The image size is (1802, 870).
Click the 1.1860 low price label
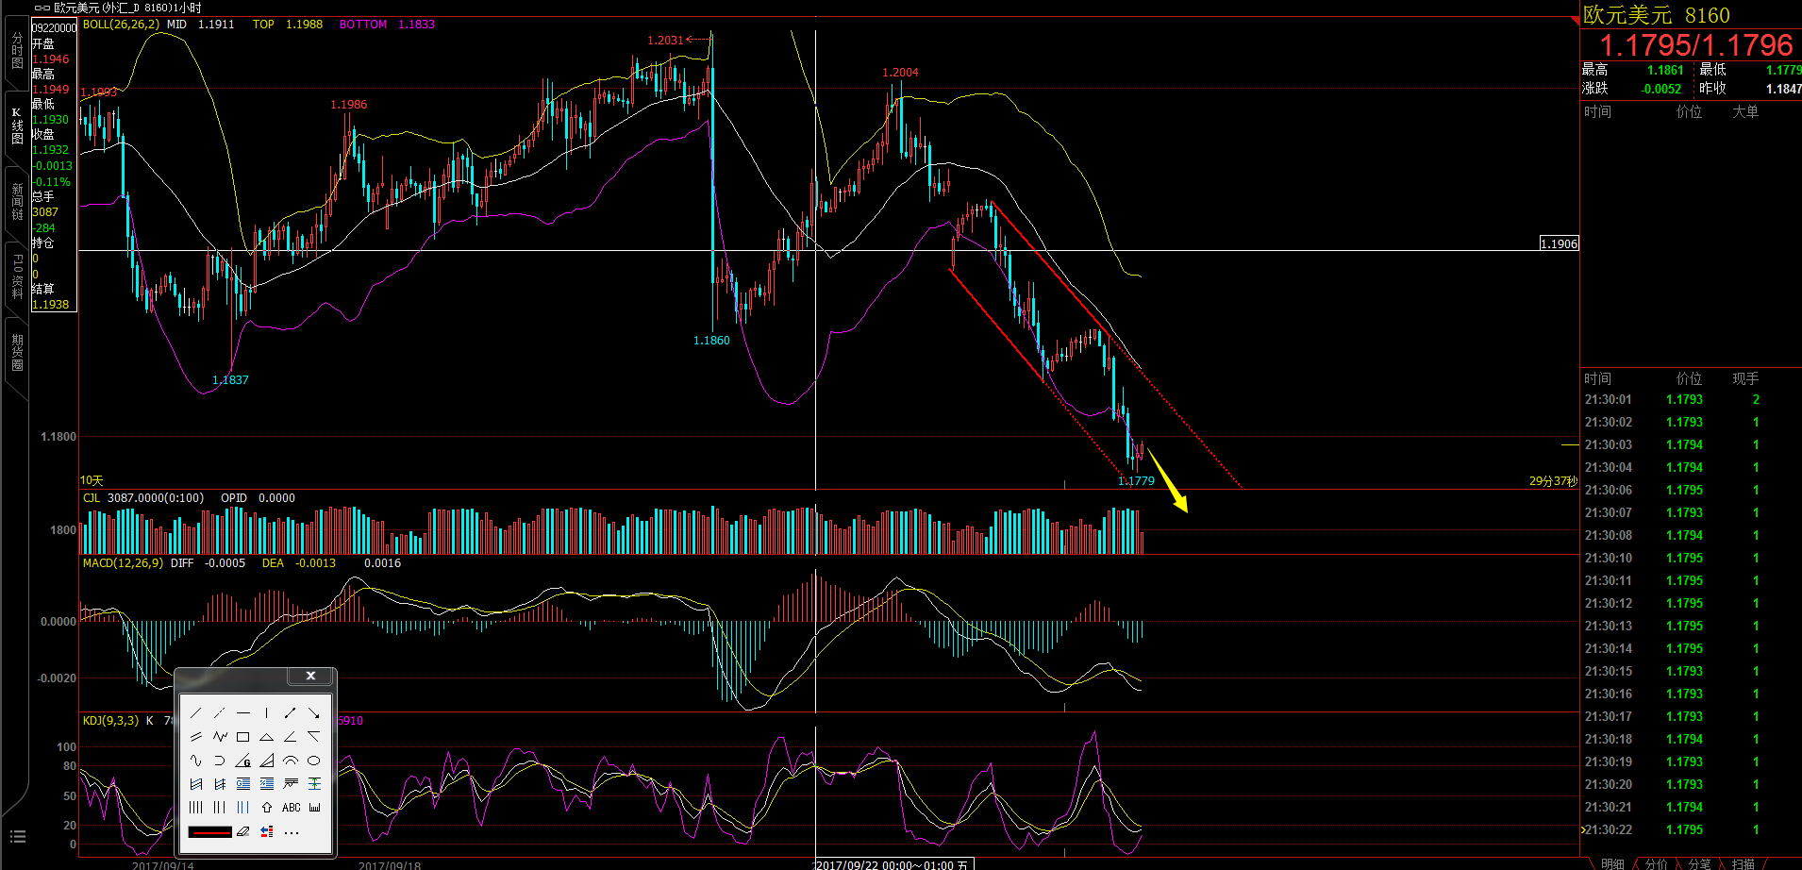point(711,341)
